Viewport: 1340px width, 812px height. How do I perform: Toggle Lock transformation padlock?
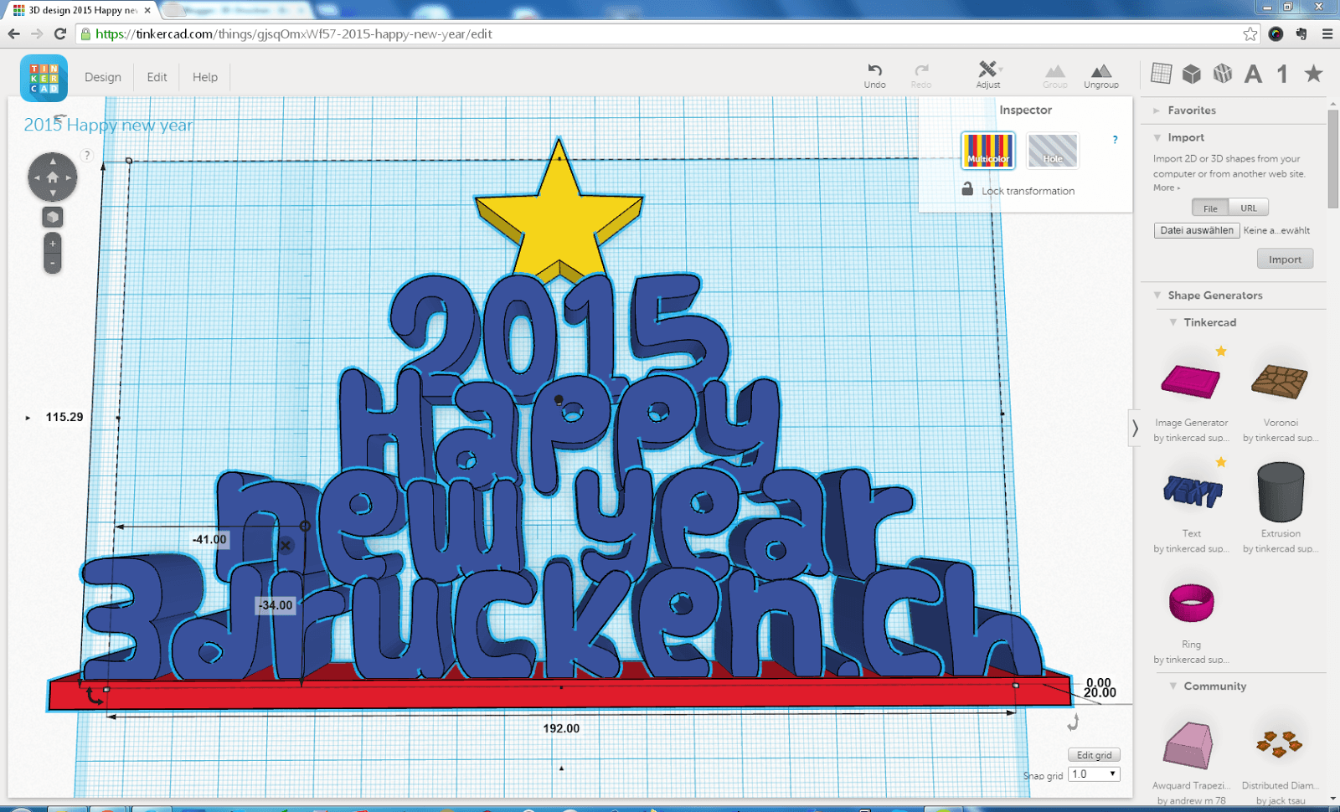pos(967,189)
